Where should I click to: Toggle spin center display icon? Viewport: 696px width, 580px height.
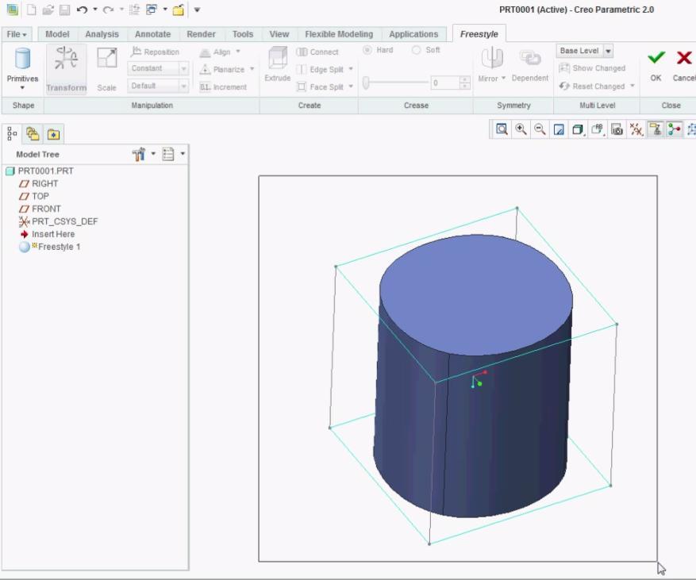pos(675,129)
